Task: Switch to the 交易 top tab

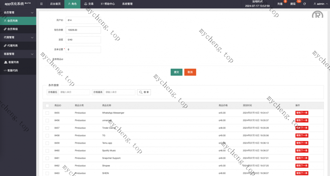Action: click(89, 4)
